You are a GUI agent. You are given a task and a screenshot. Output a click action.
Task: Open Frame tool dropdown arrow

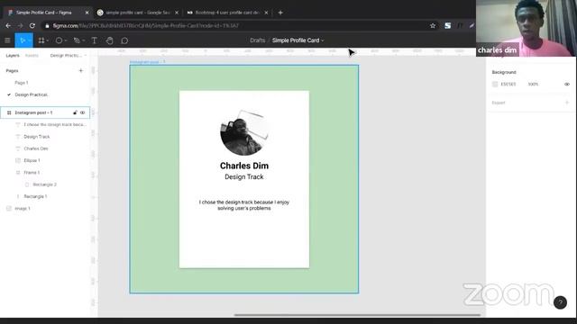(48, 40)
